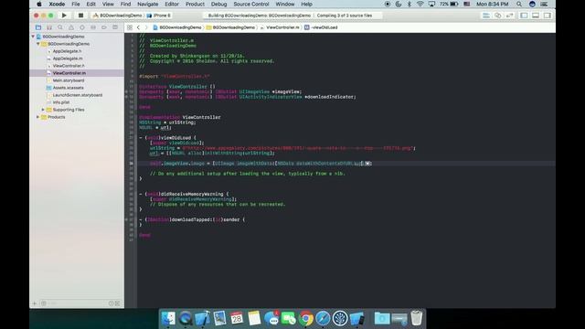585x329 pixels.
Task: Add a new file with the plus button
Action: 35,303
